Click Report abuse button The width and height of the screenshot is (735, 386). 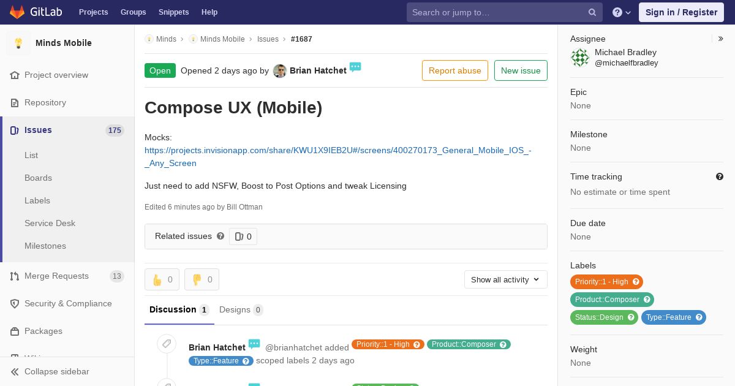[x=455, y=70]
